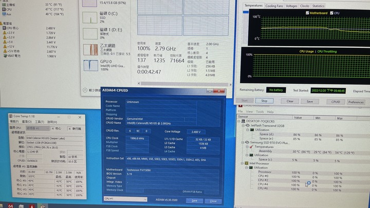The image size is (370, 208).
Task: Click Save in AIDA64 CPUID dialog
Action: 194,201
